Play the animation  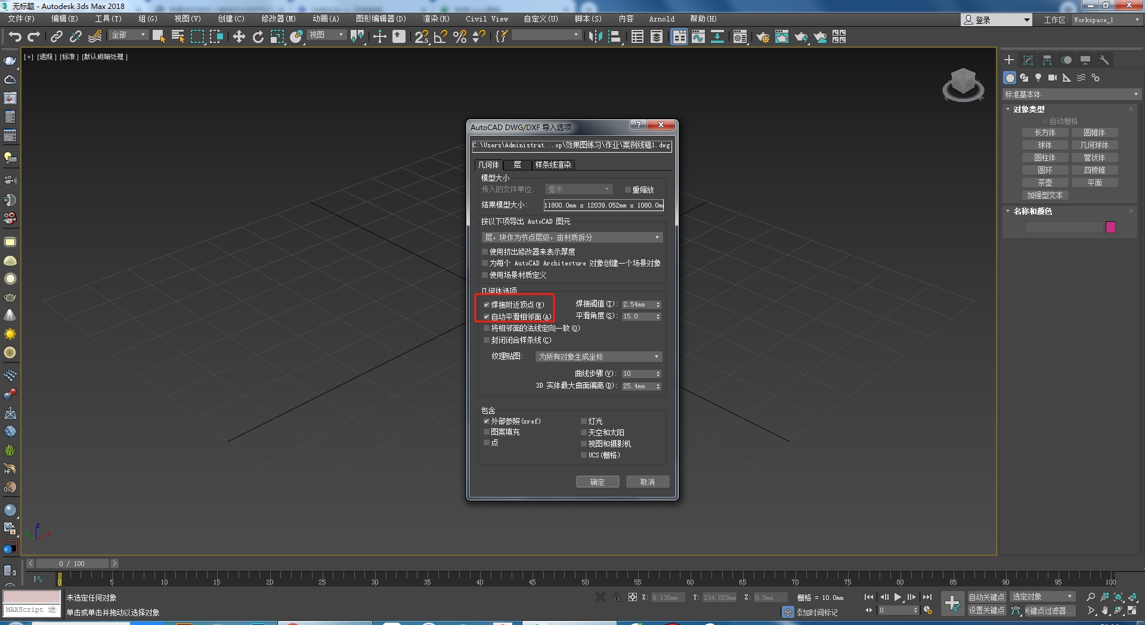[x=898, y=597]
